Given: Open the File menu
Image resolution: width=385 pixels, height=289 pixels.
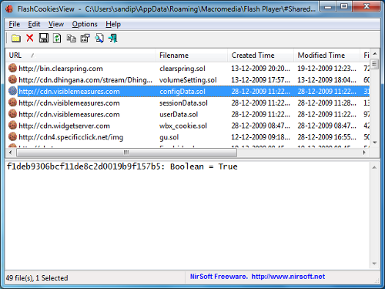Looking at the screenshot, I should click(15, 24).
